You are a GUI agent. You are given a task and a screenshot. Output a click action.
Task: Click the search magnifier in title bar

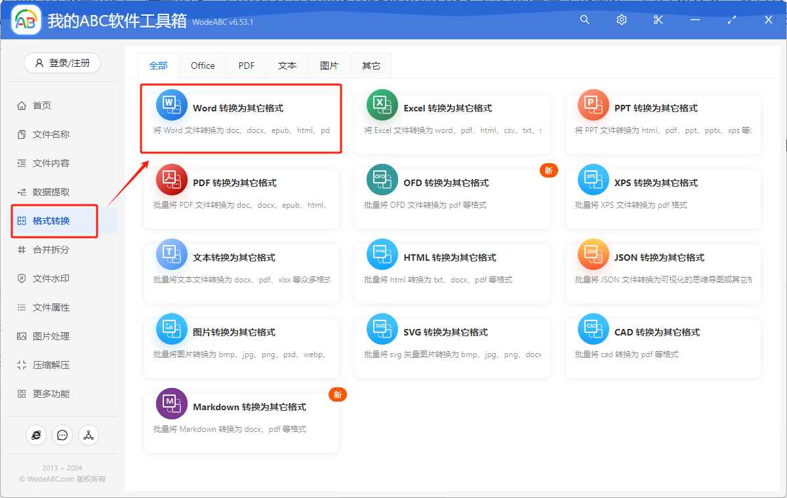coord(585,20)
